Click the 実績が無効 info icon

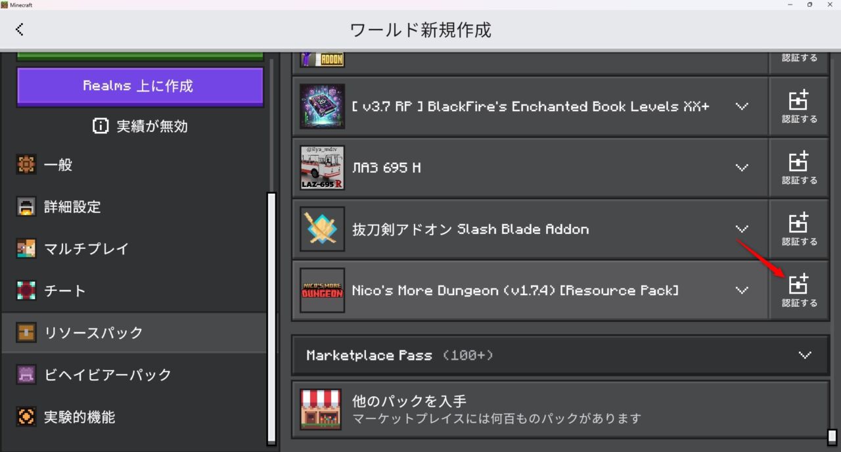101,126
